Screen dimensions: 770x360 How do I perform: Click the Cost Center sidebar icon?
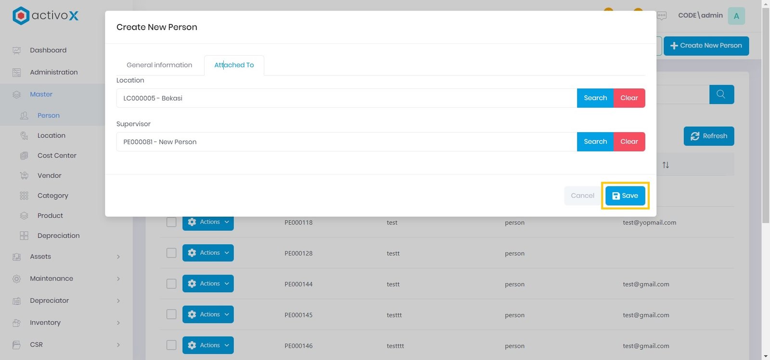(24, 156)
